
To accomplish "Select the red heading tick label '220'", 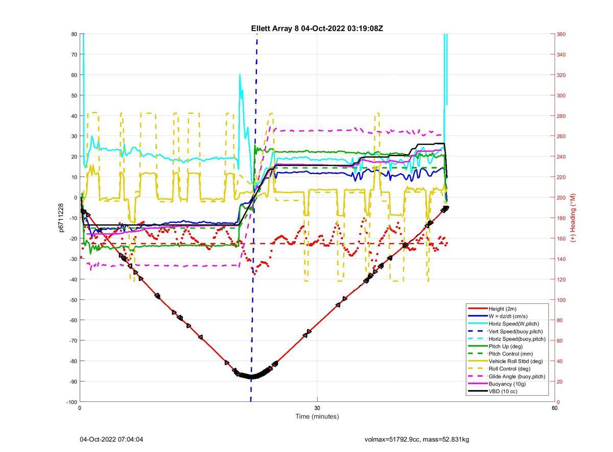I will coord(561,177).
